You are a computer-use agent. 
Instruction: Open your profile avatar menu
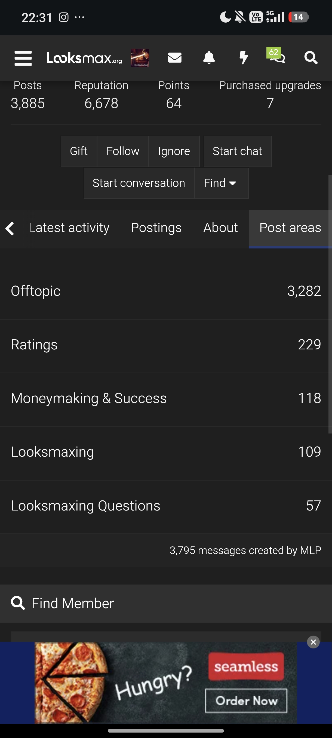click(140, 58)
